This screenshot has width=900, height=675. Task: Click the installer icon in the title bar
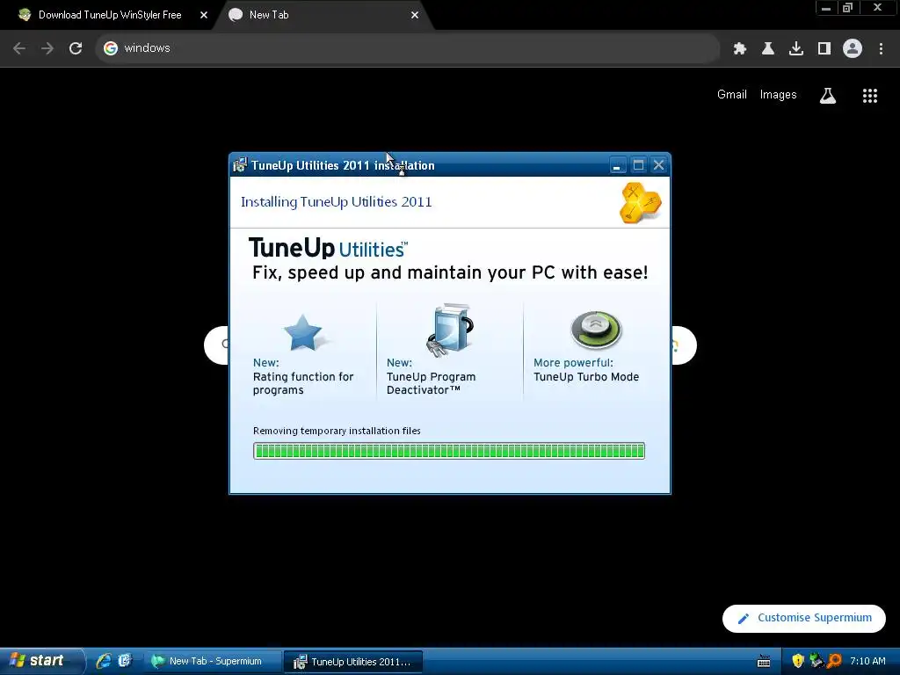point(240,165)
